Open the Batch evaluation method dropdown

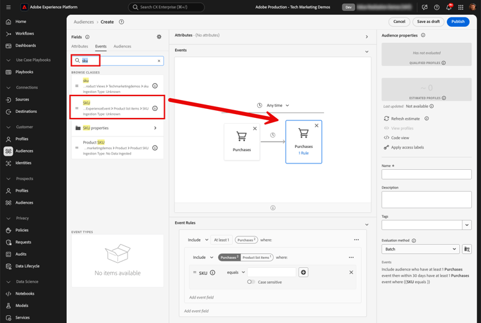tap(420, 249)
